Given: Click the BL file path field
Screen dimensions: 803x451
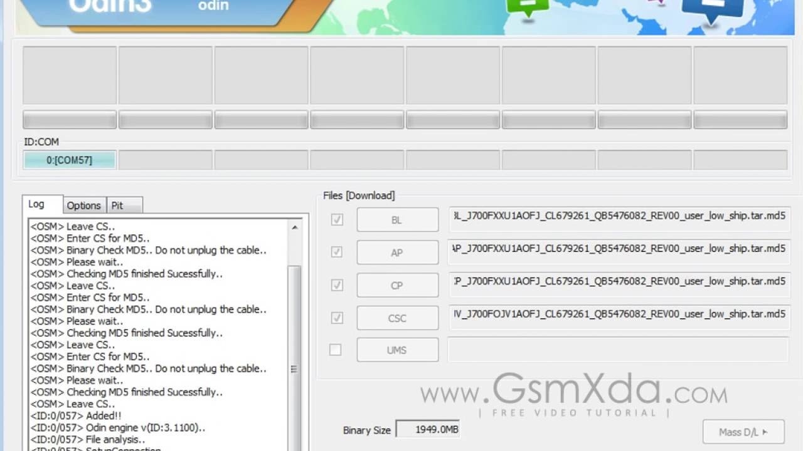Looking at the screenshot, I should point(619,219).
